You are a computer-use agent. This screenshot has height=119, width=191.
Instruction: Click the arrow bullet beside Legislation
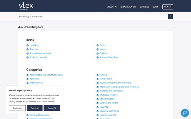pos(28,45)
